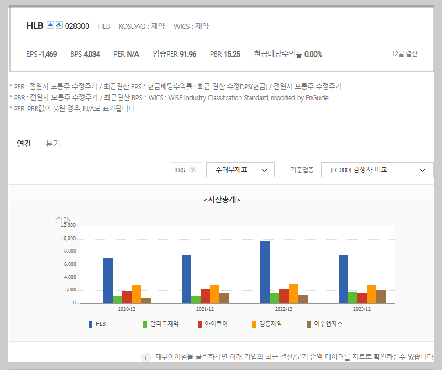Toggle 이수앱지스 legend brown swatch
This screenshot has width=442, height=370.
(x=309, y=324)
